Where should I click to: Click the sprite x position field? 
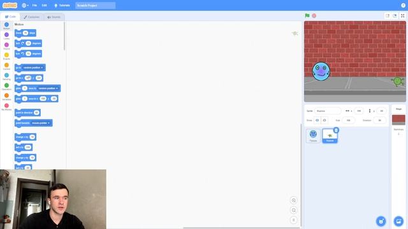[x=359, y=111]
